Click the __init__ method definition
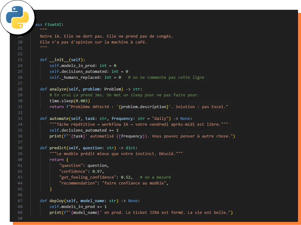The width and height of the screenshot is (301, 225). 60,60
